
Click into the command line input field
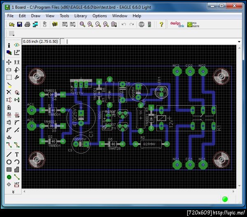click(151, 42)
